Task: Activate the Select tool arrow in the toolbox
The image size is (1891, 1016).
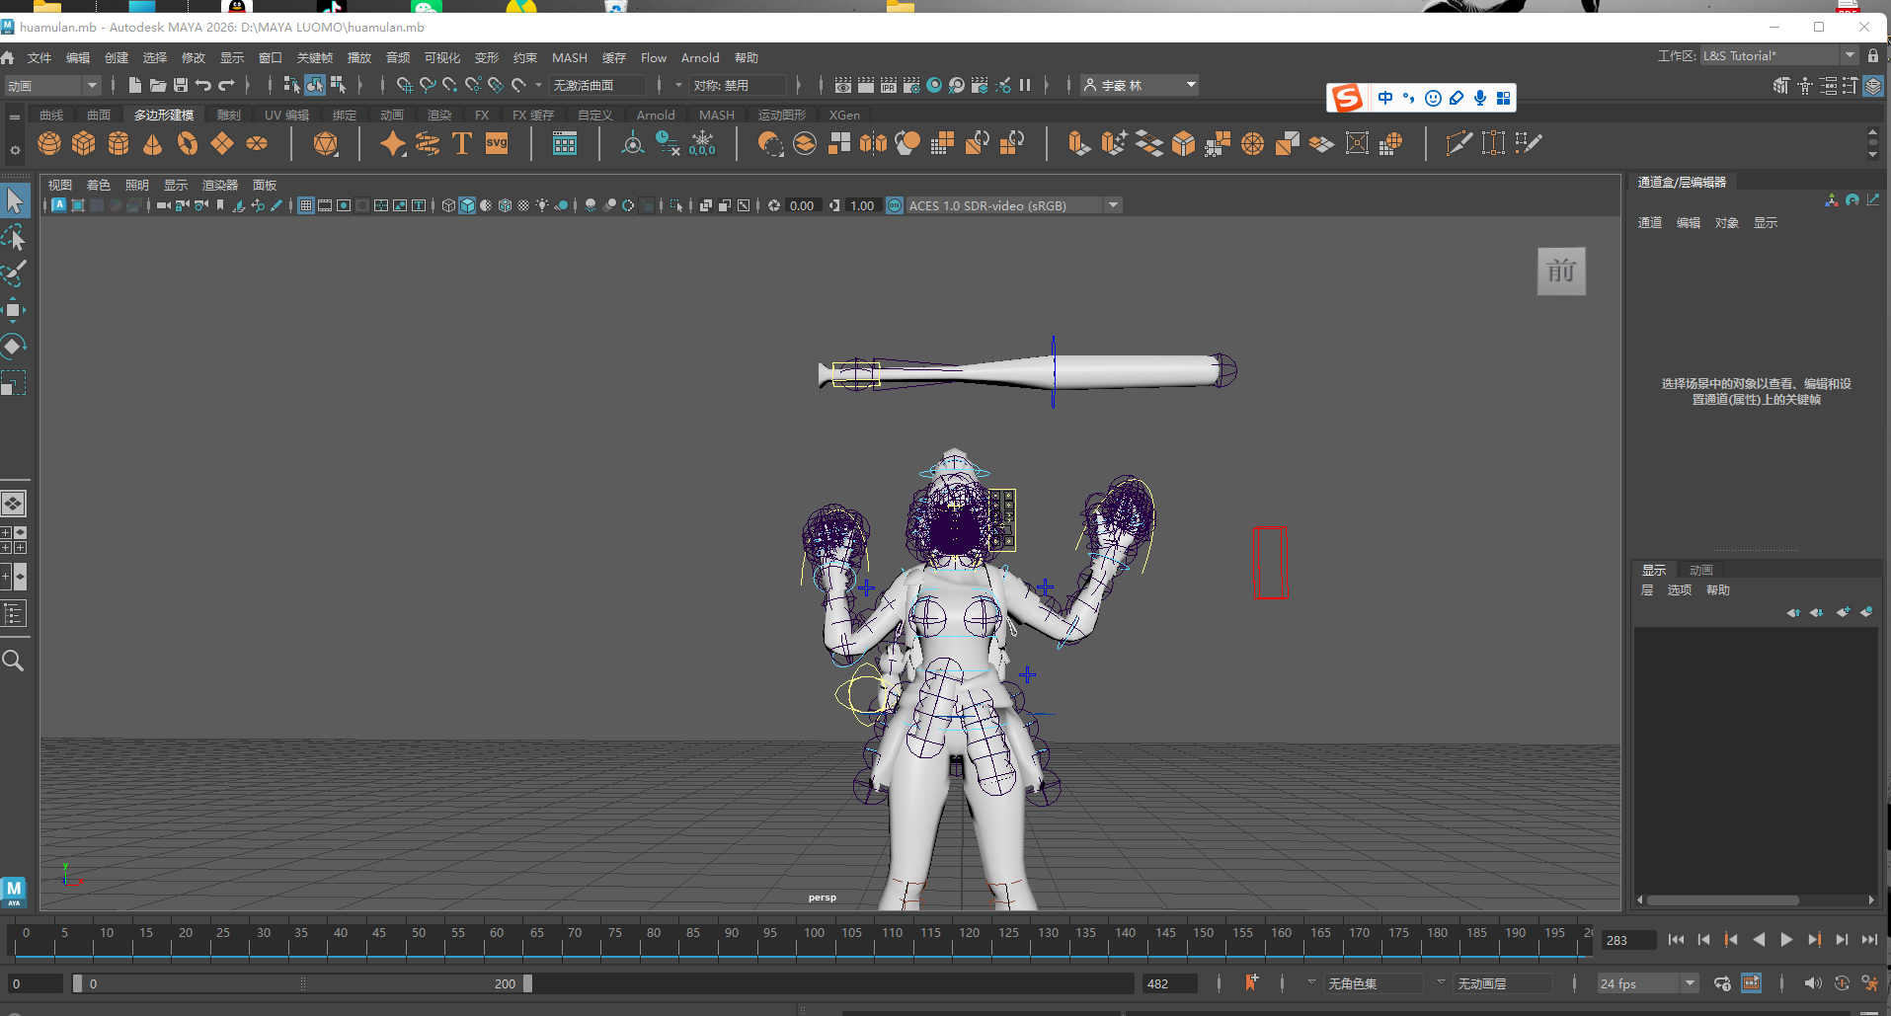Action: coord(15,200)
